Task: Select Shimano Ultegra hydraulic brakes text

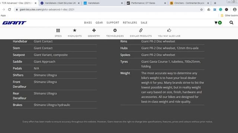Action: 52,105
